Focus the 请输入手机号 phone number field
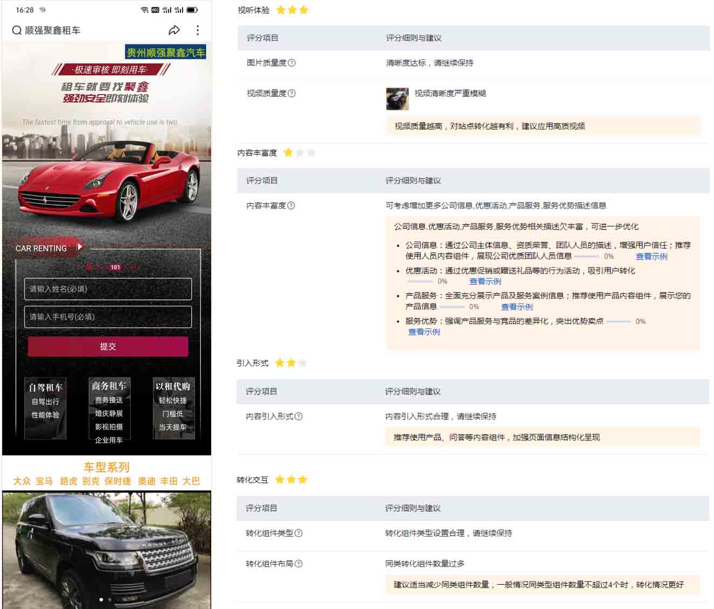The image size is (714, 609). (x=108, y=317)
